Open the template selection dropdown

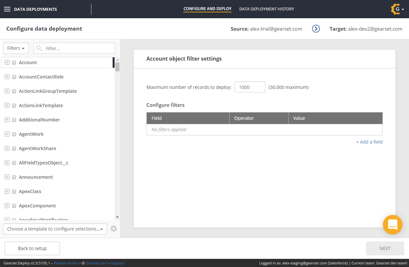(55, 229)
